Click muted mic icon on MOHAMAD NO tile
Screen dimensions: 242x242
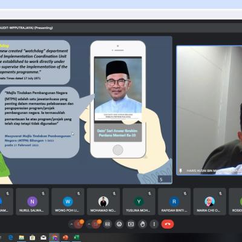click(x=114, y=194)
